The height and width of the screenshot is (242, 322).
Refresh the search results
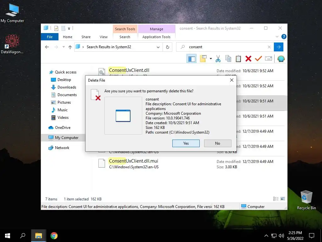click(x=168, y=47)
